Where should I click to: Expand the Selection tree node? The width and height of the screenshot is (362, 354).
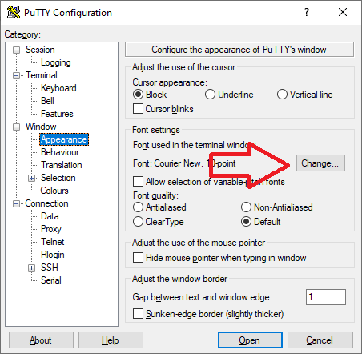point(31,178)
